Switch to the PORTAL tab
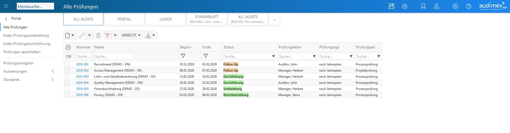 point(124,19)
